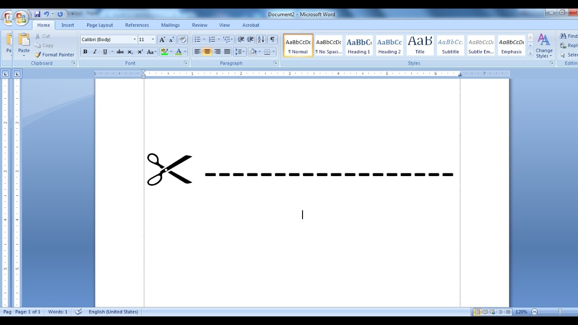This screenshot has height=325, width=578.
Task: Switch to Print Layout view
Action: pos(477,312)
